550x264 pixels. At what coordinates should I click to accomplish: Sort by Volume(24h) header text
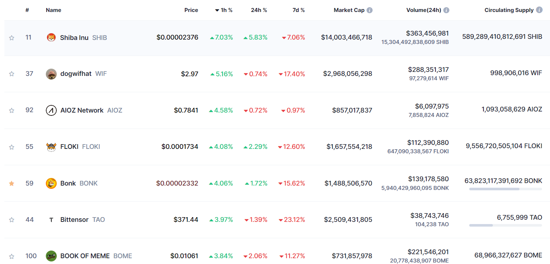tap(424, 10)
